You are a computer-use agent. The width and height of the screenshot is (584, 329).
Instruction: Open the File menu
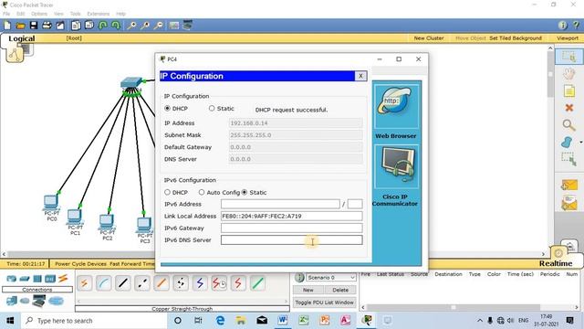point(6,14)
